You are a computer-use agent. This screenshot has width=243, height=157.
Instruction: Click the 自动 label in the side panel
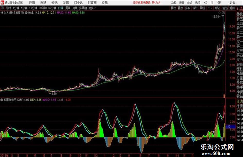tap(240, 102)
